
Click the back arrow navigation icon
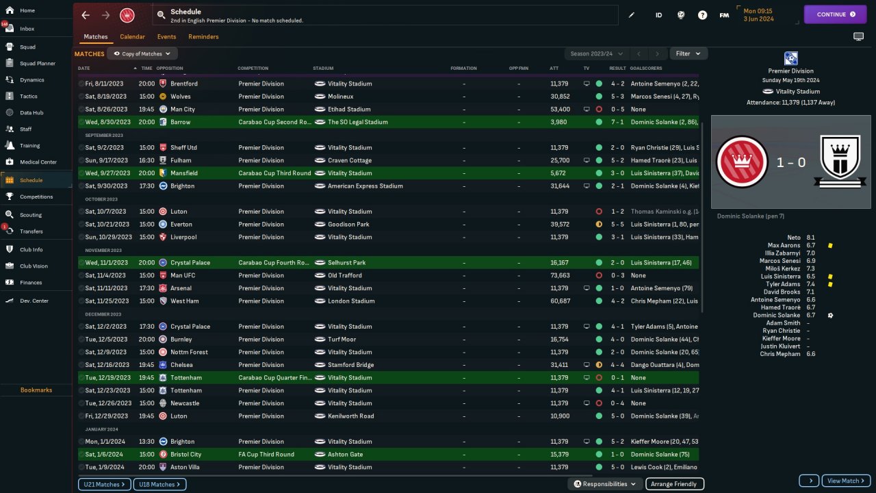(86, 15)
